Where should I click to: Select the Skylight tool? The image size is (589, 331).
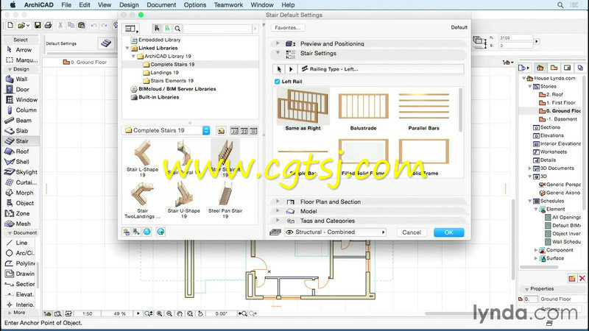(21, 172)
